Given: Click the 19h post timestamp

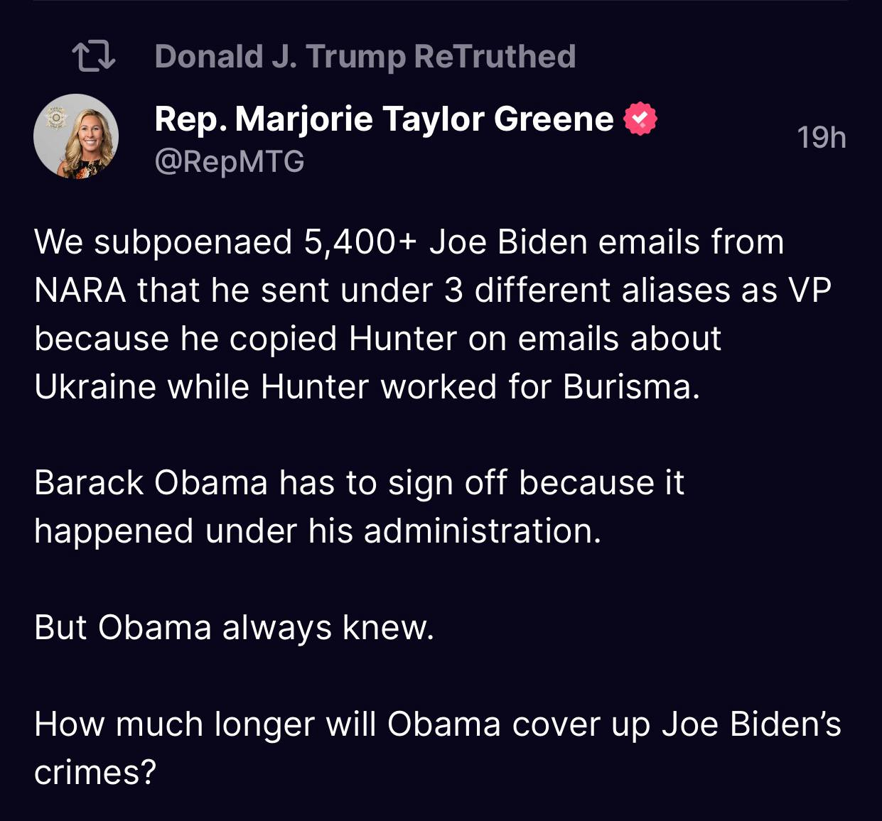Looking at the screenshot, I should point(821,137).
